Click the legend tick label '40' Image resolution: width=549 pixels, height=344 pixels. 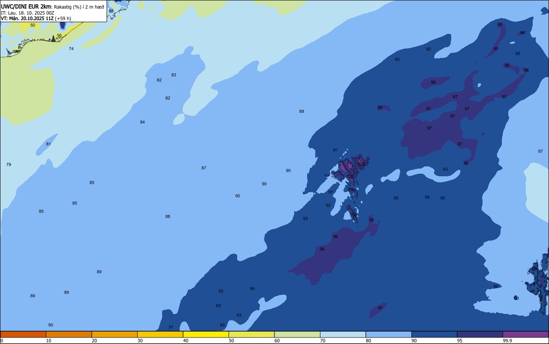186,341
